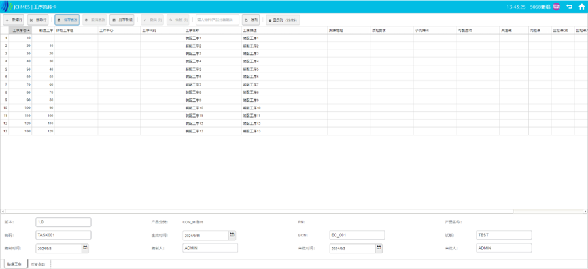
Task: Click the 关注点 column header
Action: [x=514, y=31]
